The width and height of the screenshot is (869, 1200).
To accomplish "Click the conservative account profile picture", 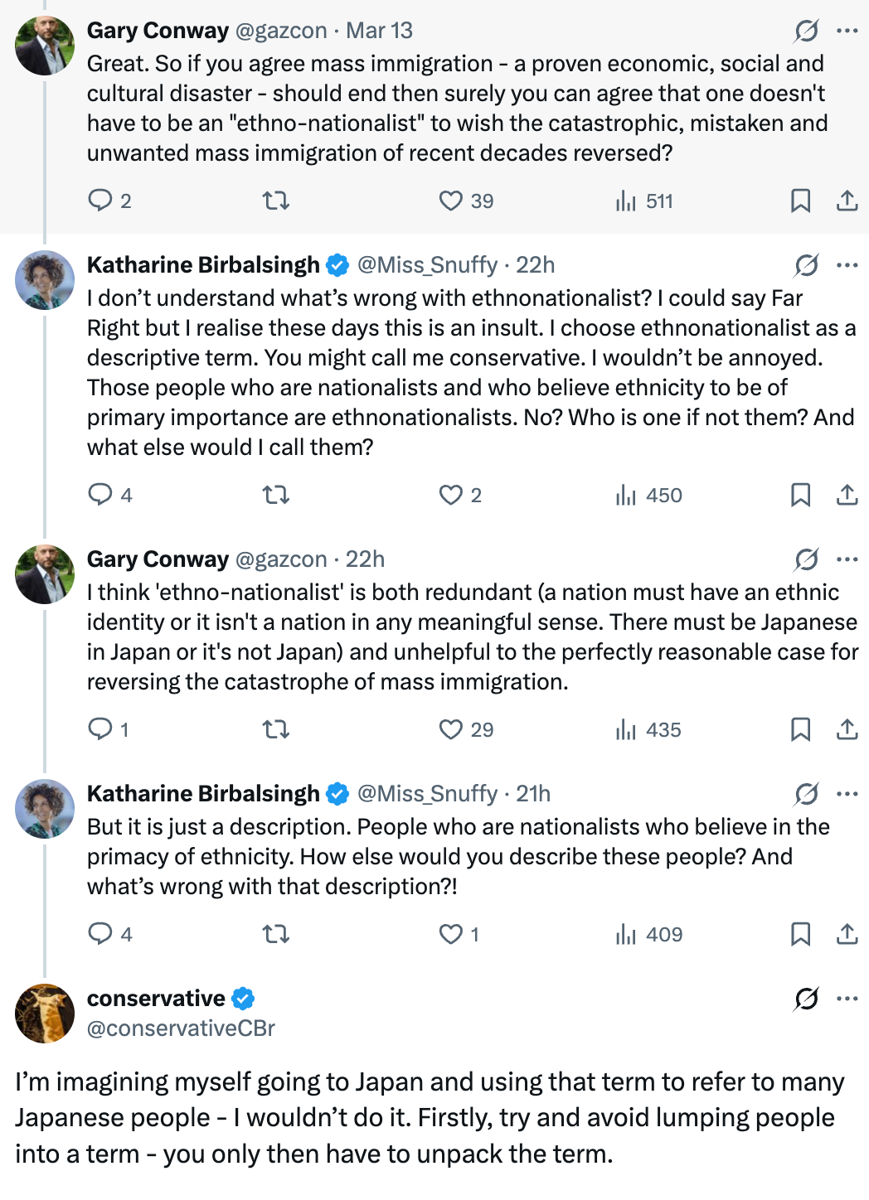I will point(45,1014).
